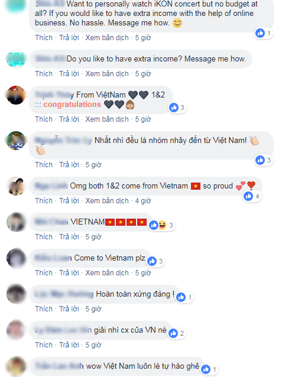Screen dimensions: 295x377
Task: Click Xem bản dịch under 'so proud' comment
Action: point(107,201)
